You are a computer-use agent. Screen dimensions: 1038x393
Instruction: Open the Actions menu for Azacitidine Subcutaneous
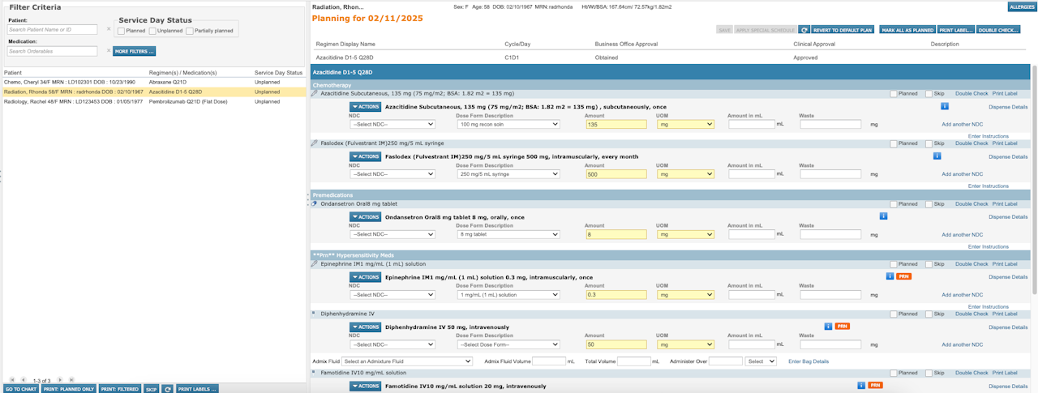[366, 107]
